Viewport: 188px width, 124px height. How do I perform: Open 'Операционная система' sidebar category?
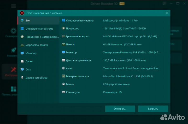tap(39, 29)
